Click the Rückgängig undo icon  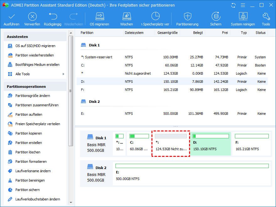53,17
